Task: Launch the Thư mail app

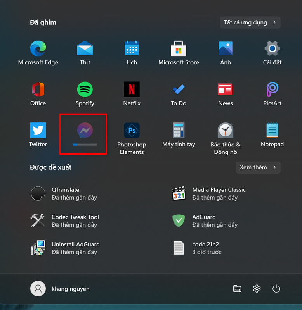Action: pyautogui.click(x=85, y=53)
